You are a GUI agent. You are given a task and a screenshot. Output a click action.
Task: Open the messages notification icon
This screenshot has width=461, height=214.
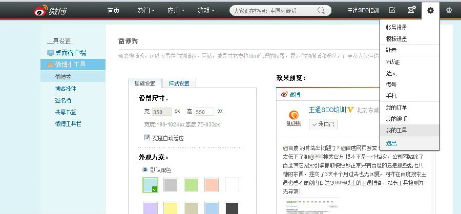pos(411,10)
